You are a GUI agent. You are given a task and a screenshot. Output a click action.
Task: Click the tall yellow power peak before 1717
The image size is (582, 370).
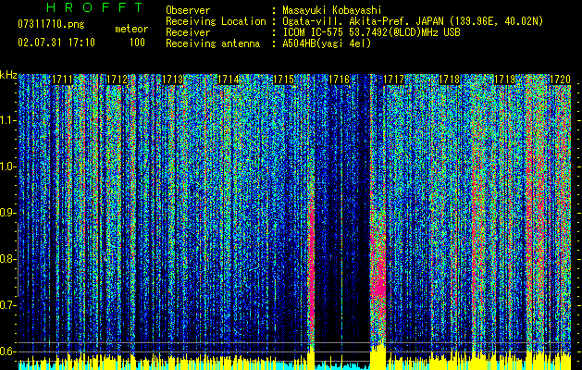378,356
